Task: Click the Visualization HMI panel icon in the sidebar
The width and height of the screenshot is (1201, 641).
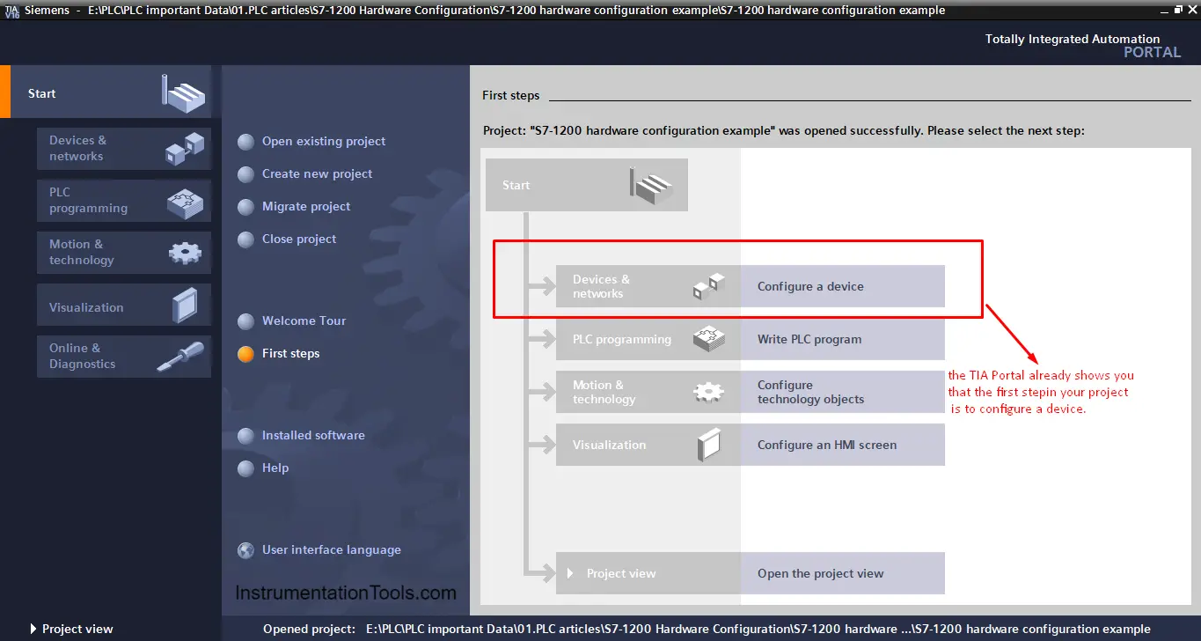Action: [185, 306]
